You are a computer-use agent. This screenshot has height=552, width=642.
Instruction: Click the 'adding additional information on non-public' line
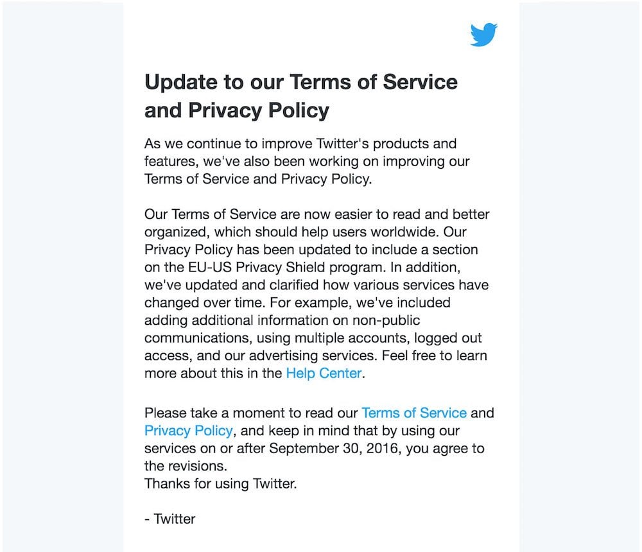coord(282,320)
